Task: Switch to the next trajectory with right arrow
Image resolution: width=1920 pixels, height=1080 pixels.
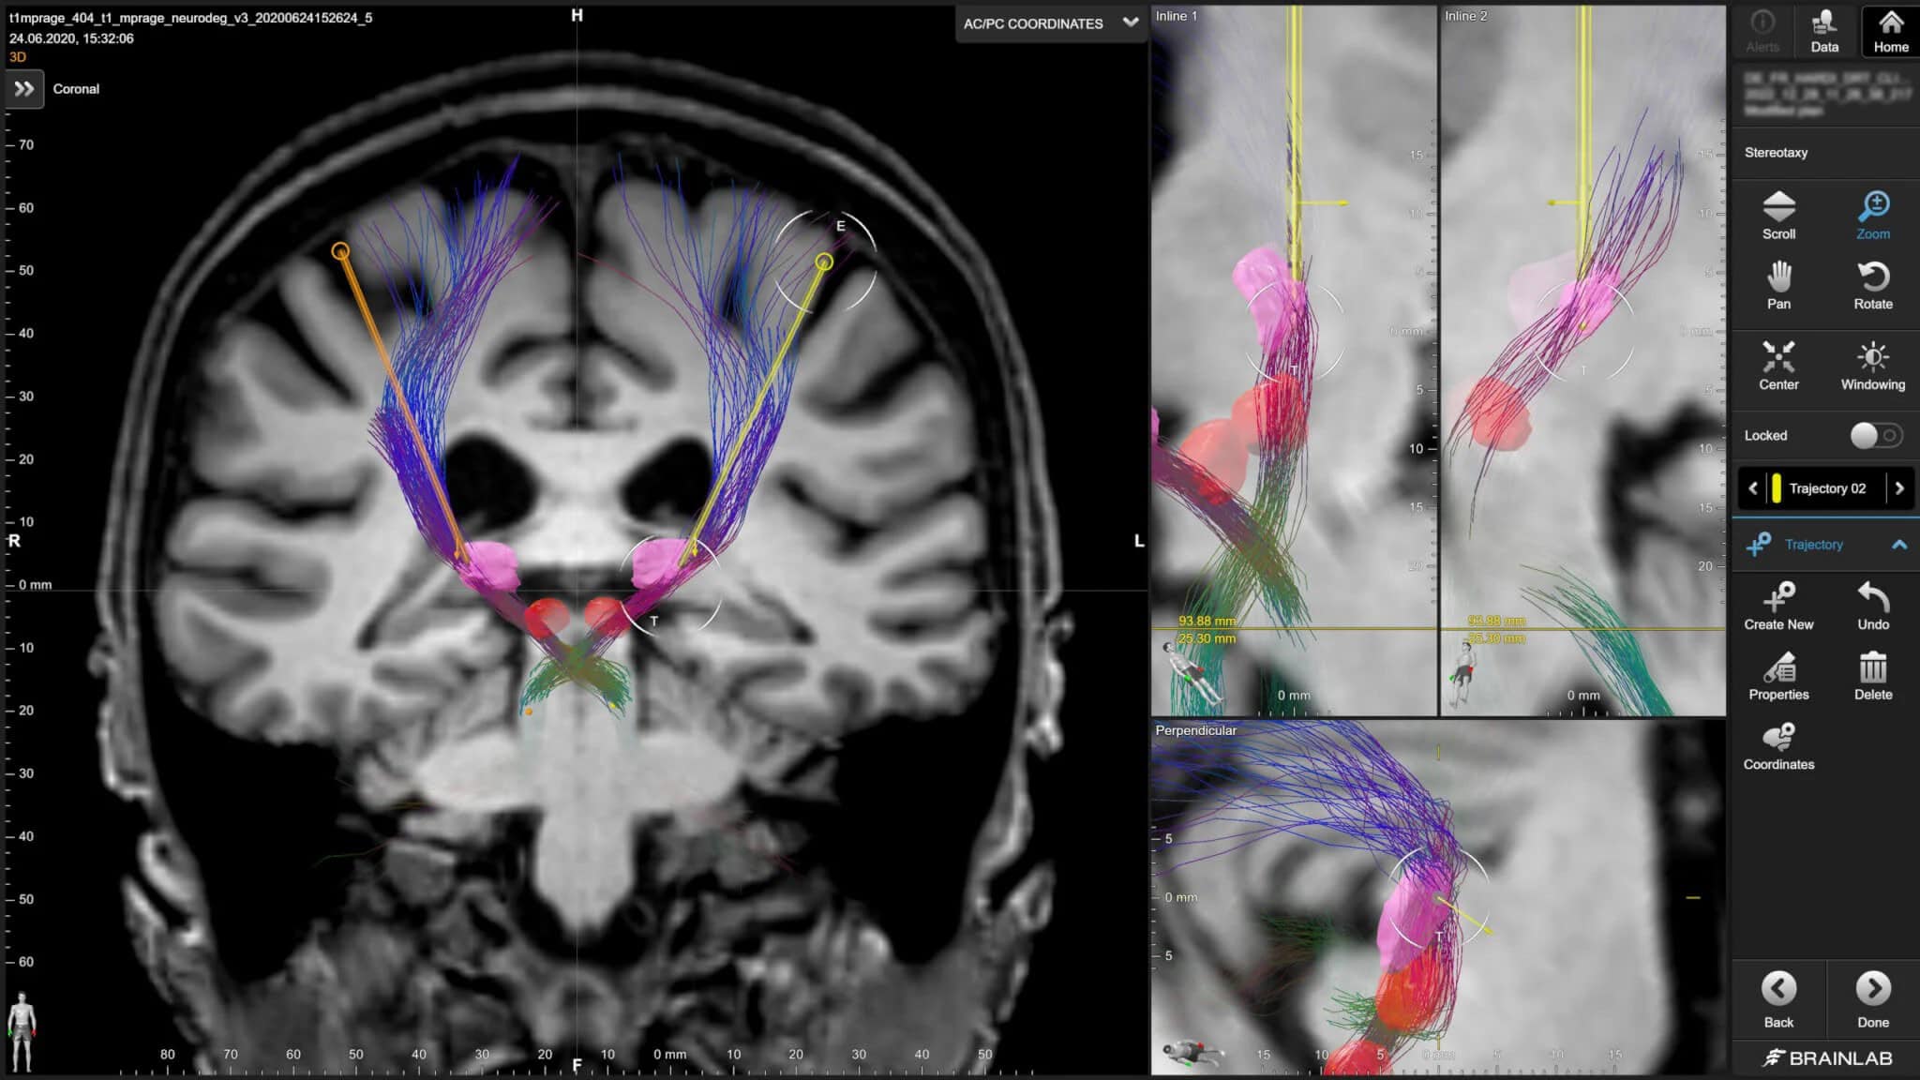Action: [x=1900, y=488]
